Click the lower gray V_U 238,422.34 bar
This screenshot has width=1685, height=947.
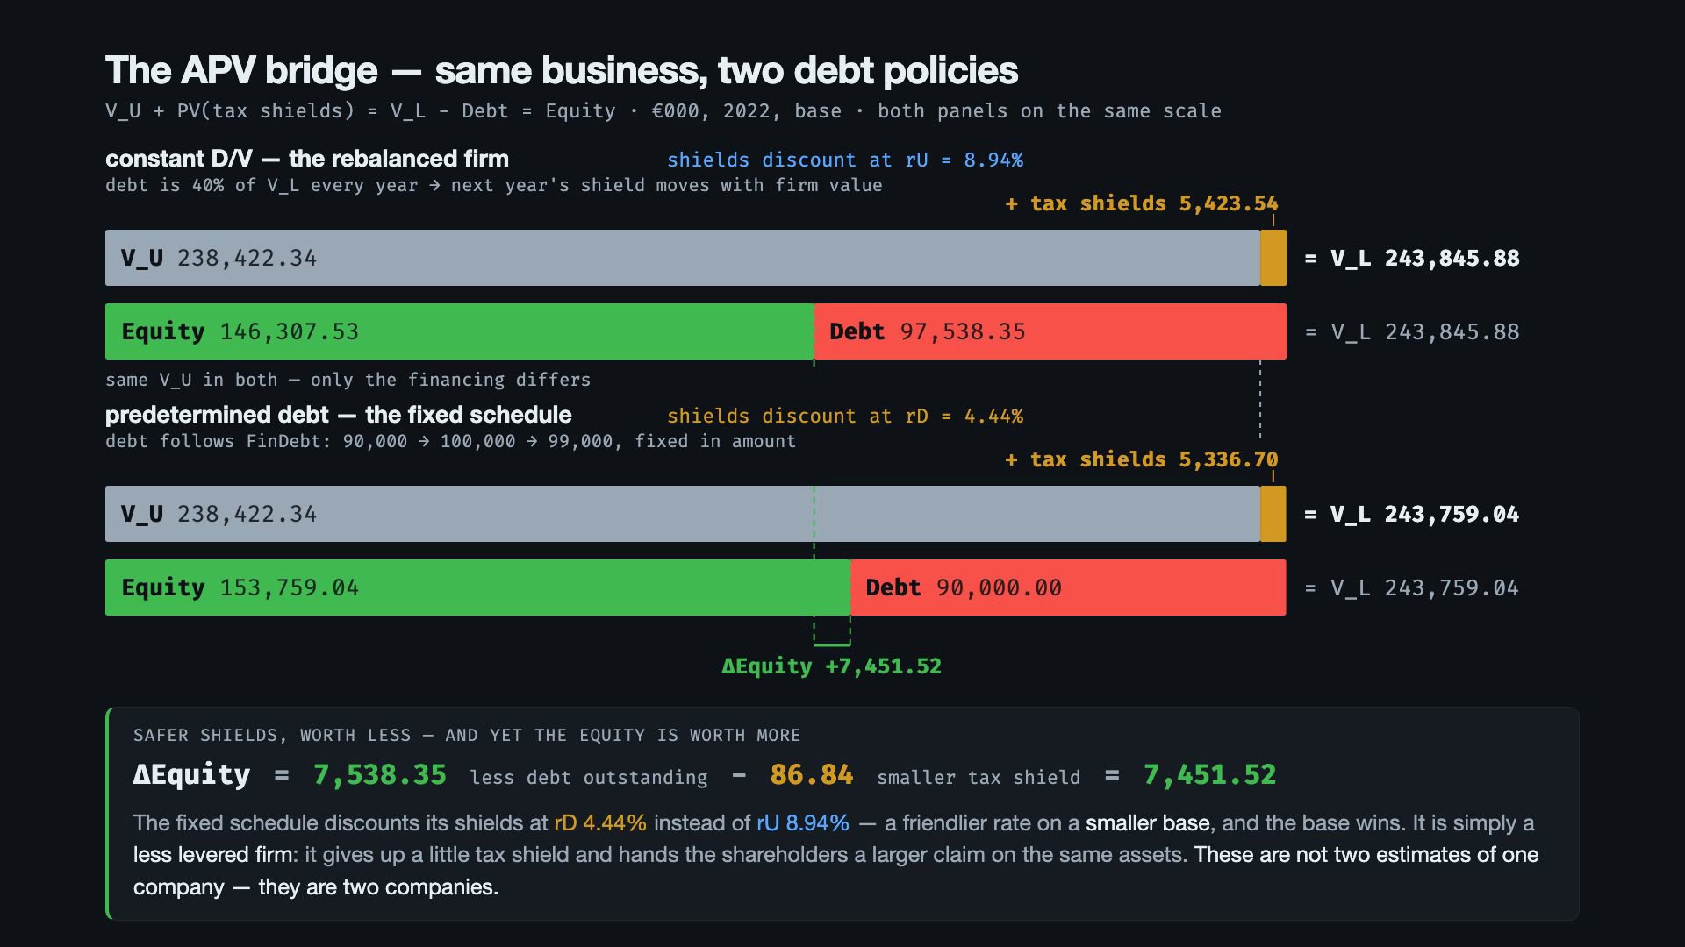tap(683, 514)
